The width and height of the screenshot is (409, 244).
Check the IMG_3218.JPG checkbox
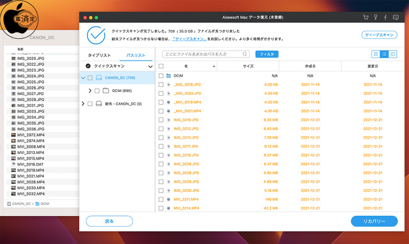point(161,155)
